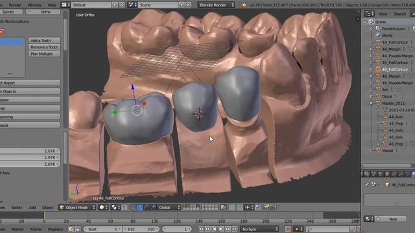Open the Help menu
This screenshot has height=233, width=415.
pyautogui.click(x=52, y=5)
